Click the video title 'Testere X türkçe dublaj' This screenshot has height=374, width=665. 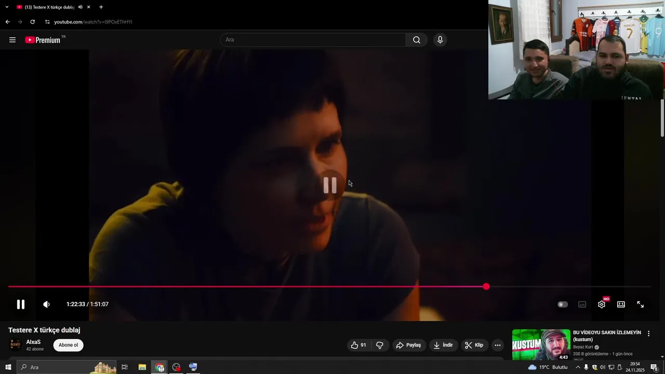(x=44, y=330)
